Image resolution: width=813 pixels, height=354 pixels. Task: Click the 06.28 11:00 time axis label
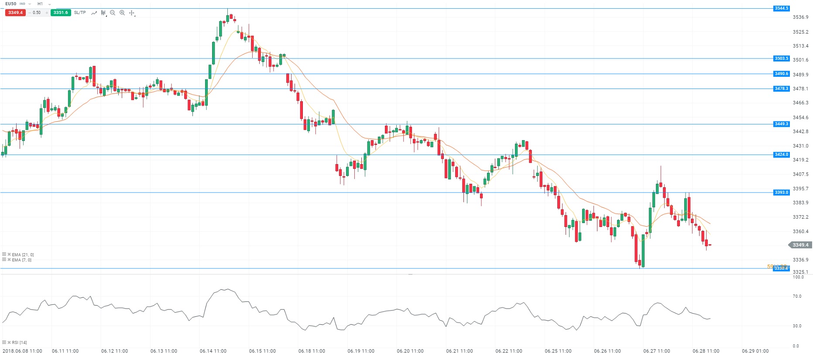706,351
